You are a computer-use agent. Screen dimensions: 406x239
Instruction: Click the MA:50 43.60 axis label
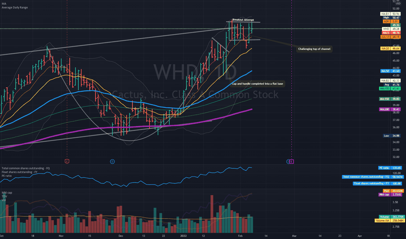pyautogui.click(x=390, y=71)
